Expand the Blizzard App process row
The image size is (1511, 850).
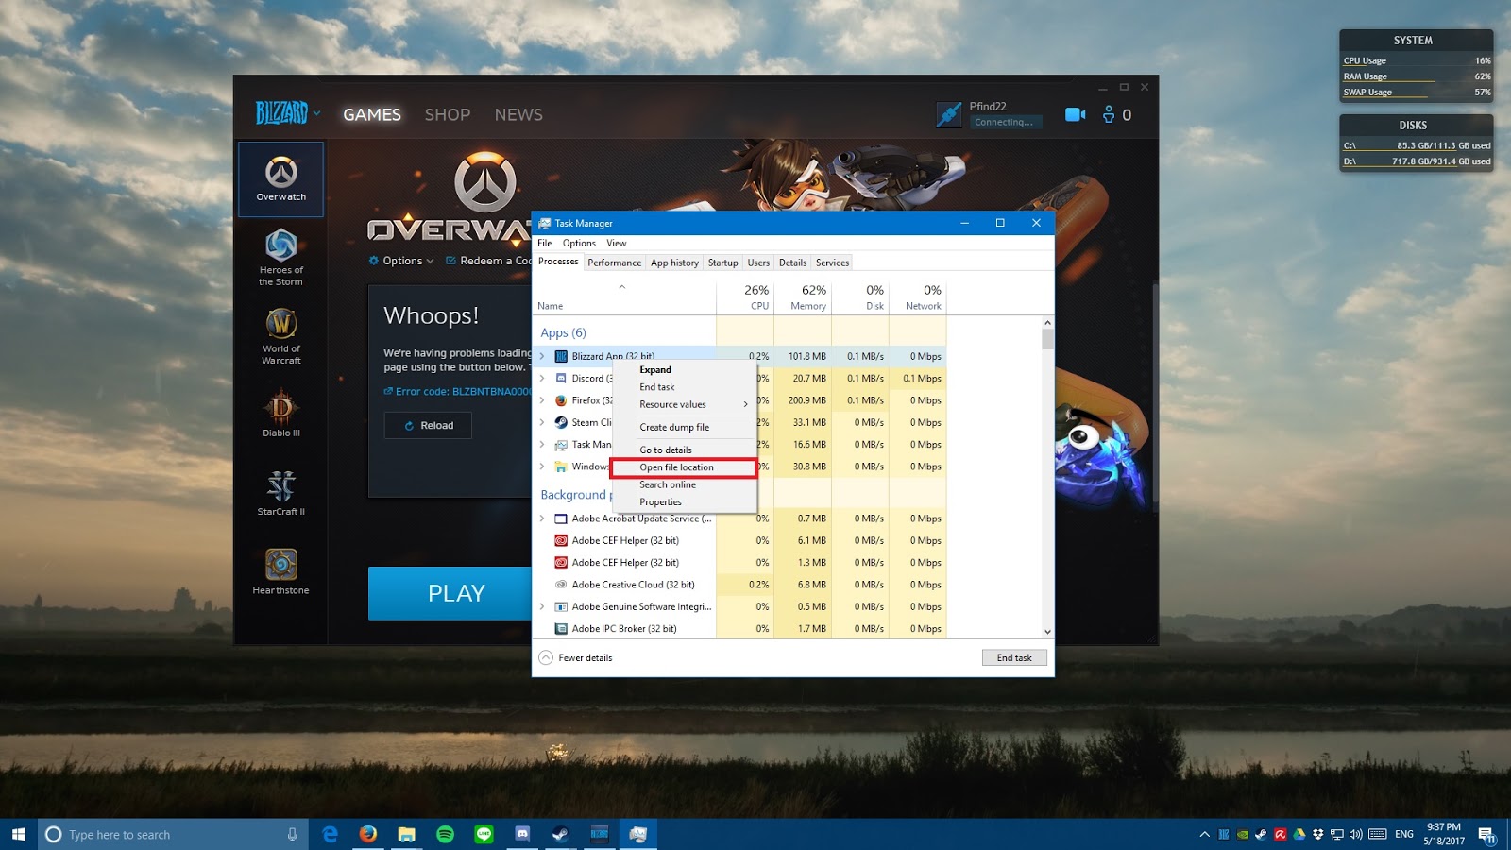click(x=542, y=356)
